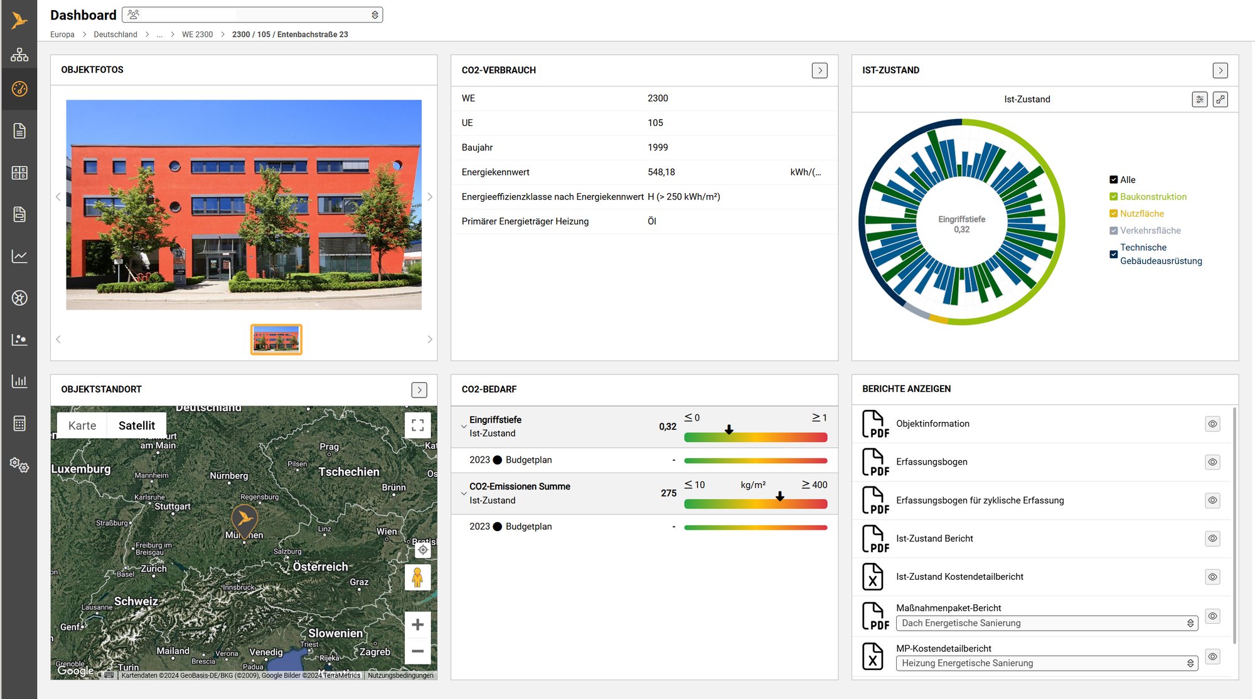Zoom in on the map

tap(418, 624)
